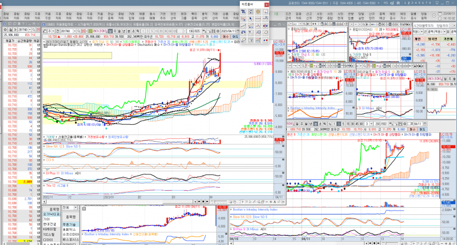This screenshot has width=457, height=245.
Task: Open the 금액(억원) dropdown in investor panel
Action: [444, 32]
